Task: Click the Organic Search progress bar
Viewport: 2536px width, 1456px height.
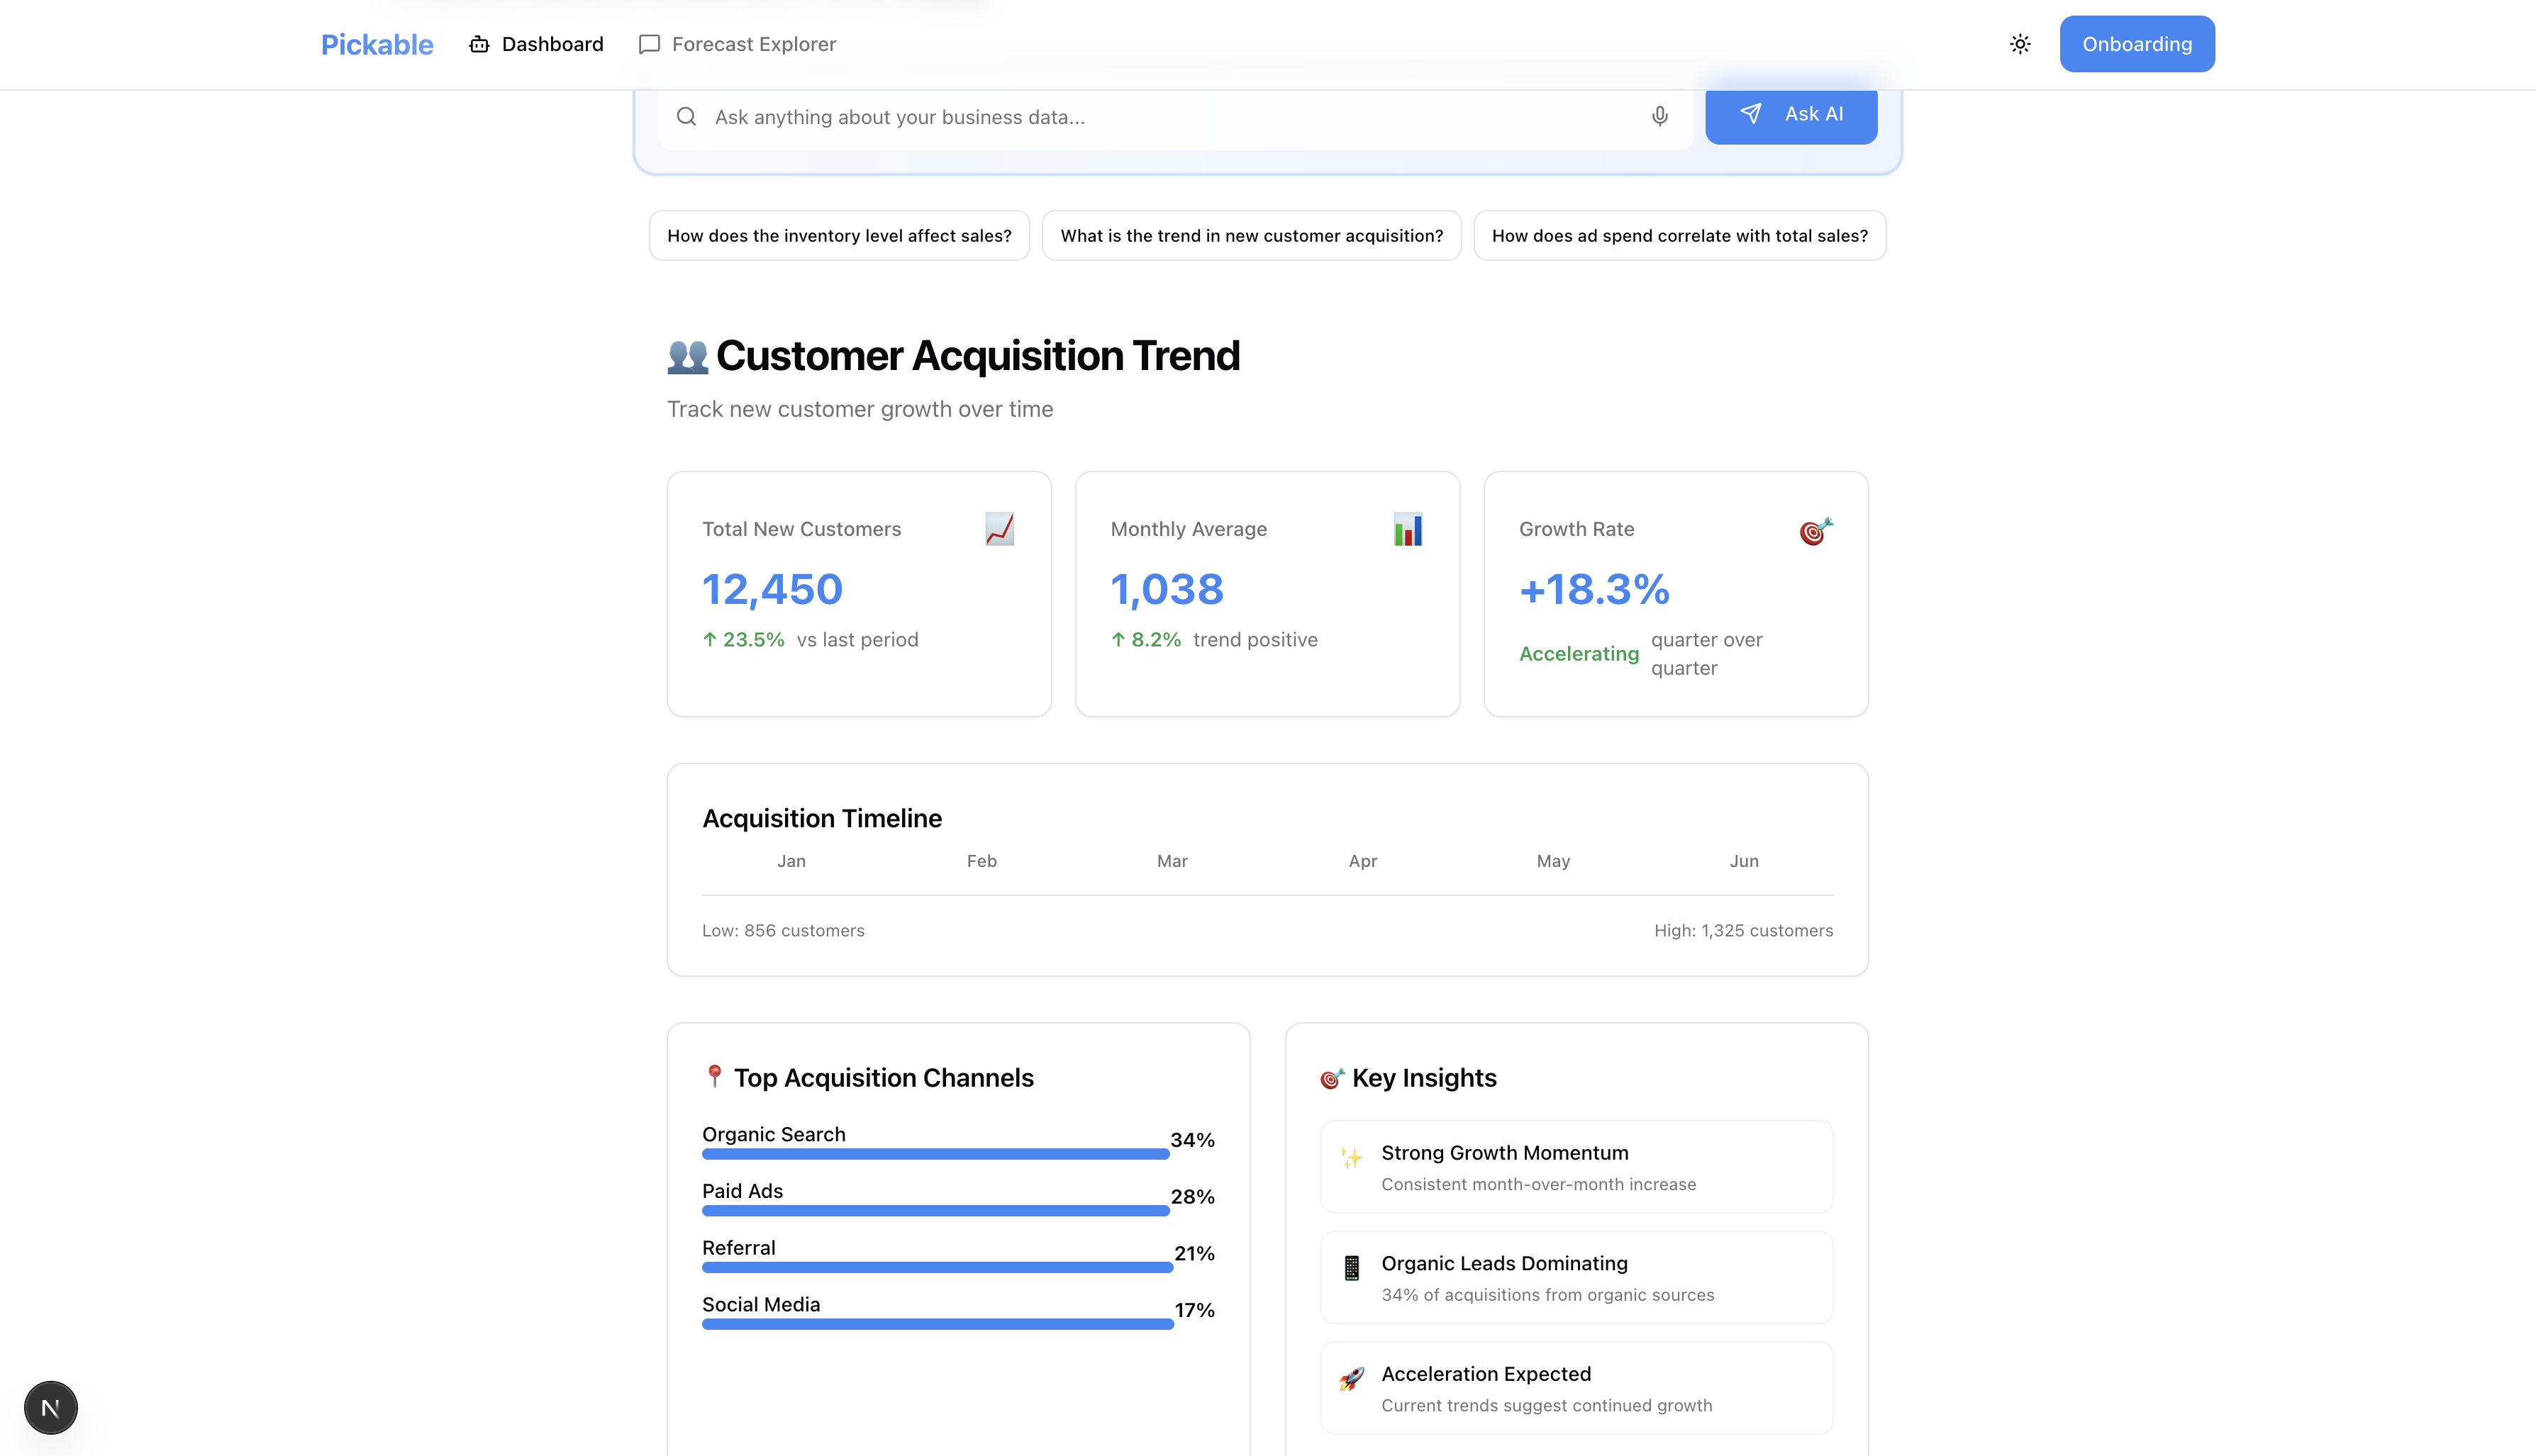Action: coord(935,1154)
